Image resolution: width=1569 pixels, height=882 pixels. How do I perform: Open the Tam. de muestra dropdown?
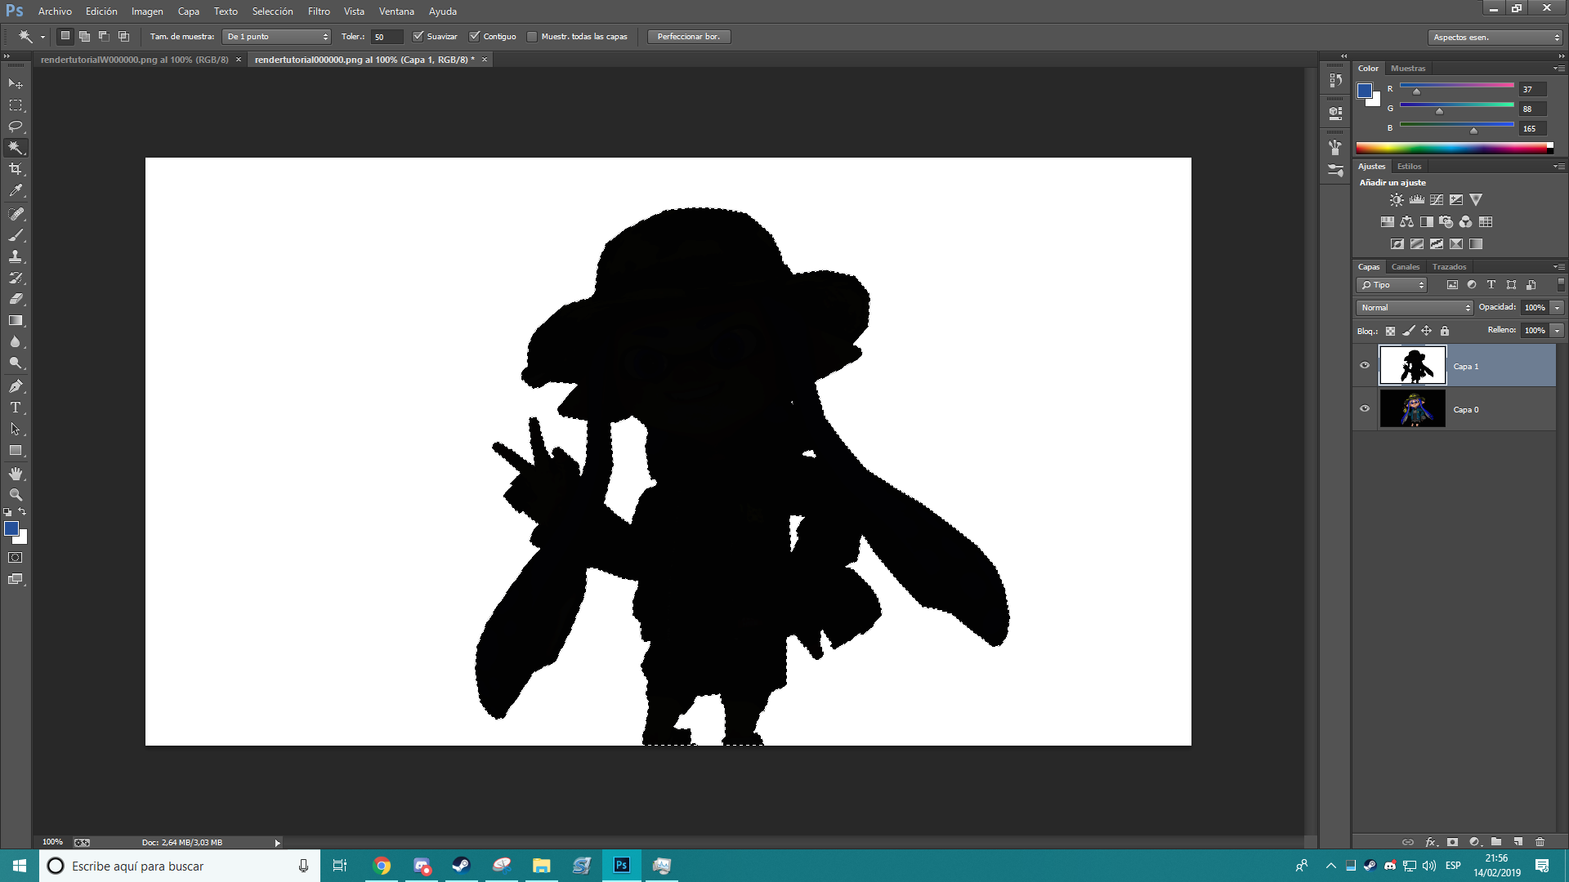coord(276,37)
